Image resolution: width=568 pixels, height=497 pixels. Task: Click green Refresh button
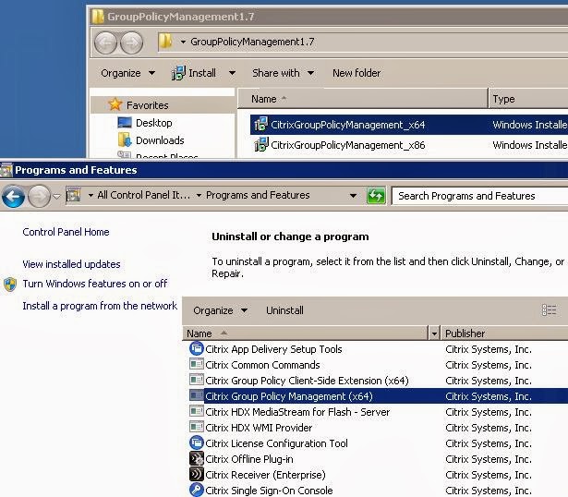(x=376, y=196)
